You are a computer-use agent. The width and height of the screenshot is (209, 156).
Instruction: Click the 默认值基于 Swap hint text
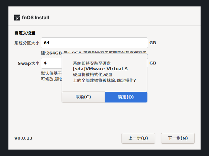point(51,73)
